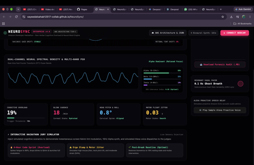Toggle the Ghost Breath pacer circle
The height and width of the screenshot is (165, 254).
tap(240, 84)
